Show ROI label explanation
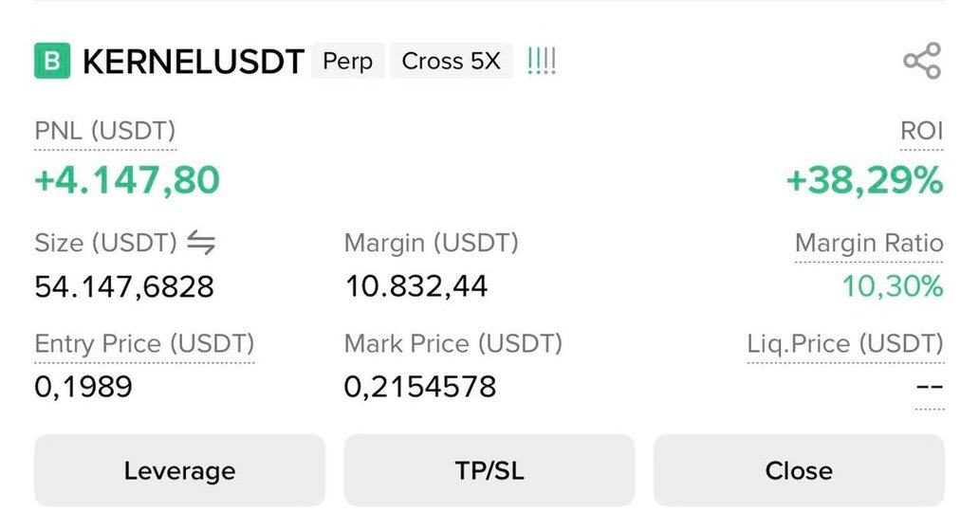The height and width of the screenshot is (512, 979). (x=921, y=132)
